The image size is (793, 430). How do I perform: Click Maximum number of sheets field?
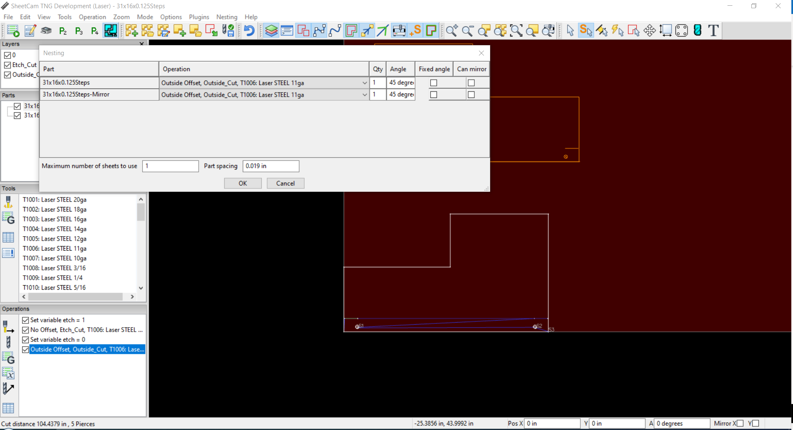point(170,166)
